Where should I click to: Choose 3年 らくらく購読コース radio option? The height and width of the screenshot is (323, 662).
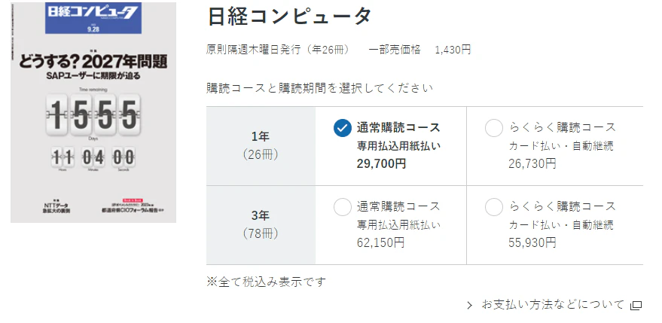(x=494, y=207)
